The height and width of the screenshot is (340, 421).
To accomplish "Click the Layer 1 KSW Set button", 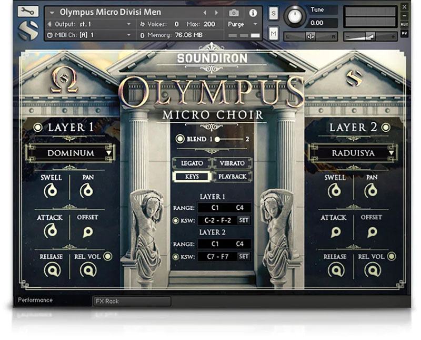I will coord(244,220).
